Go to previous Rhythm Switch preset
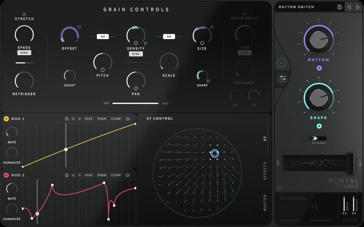364x227 pixels. tap(349, 7)
